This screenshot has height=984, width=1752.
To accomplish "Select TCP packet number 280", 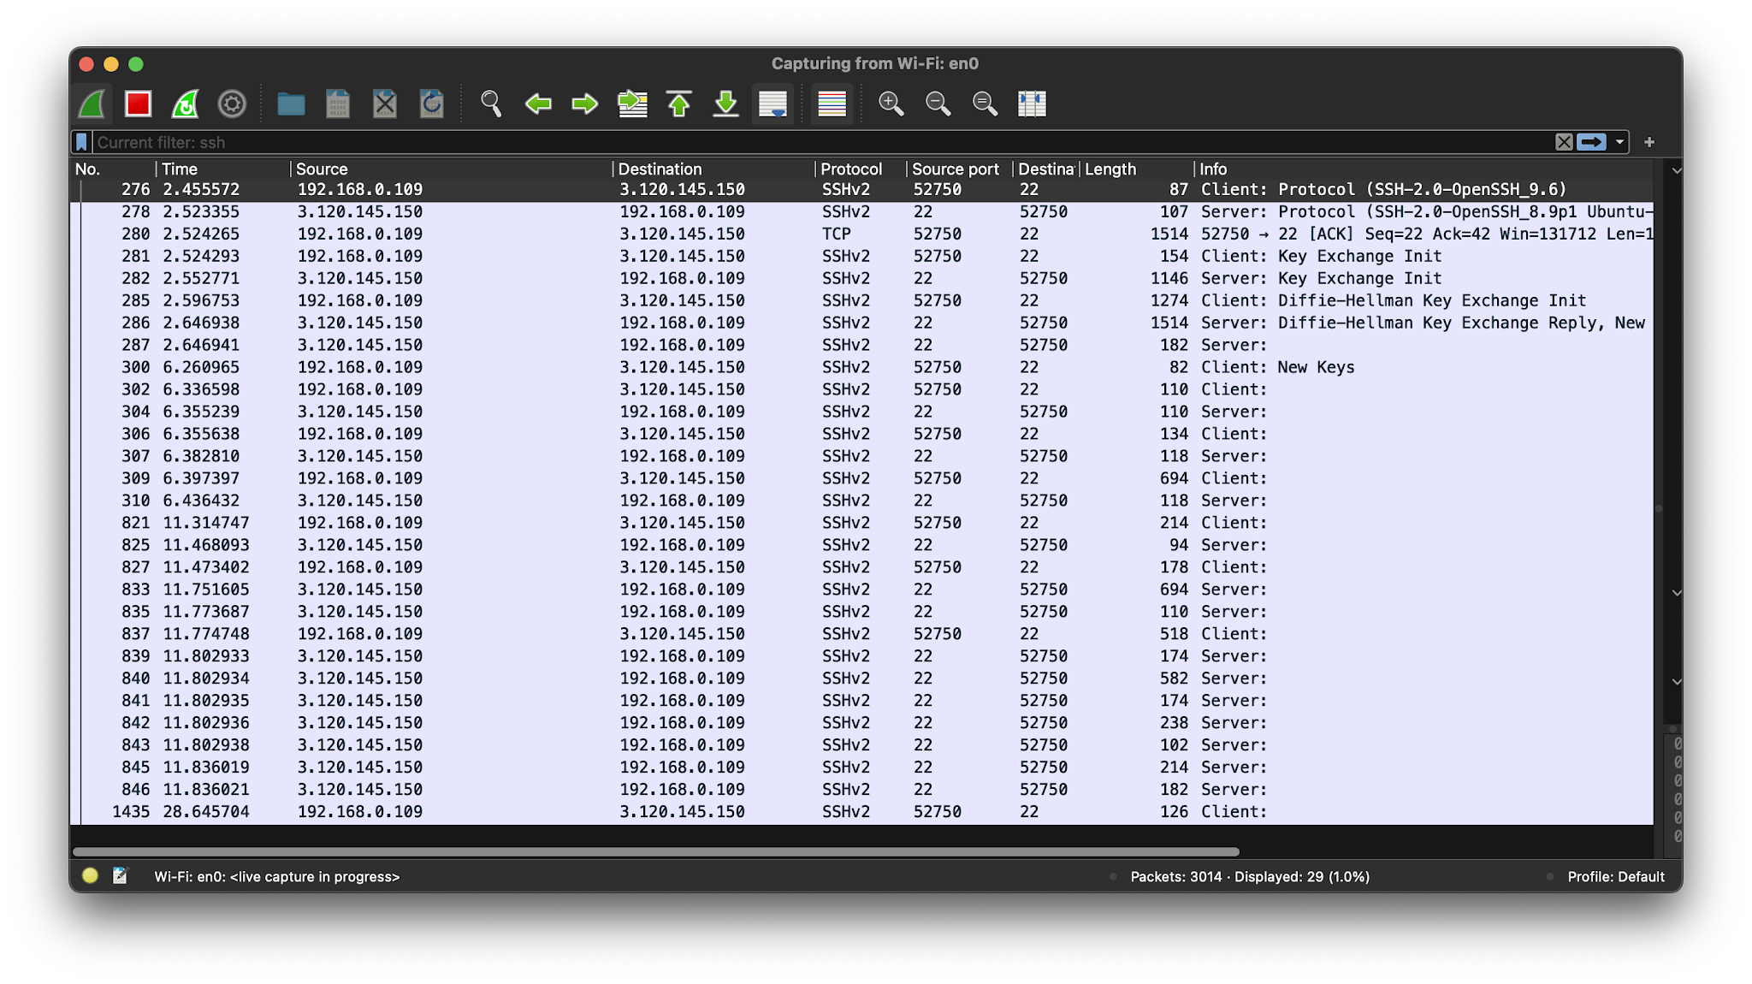I will (x=862, y=234).
